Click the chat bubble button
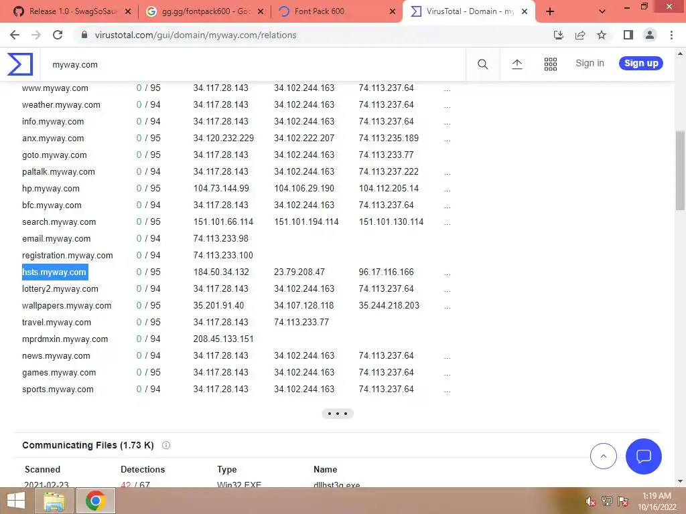Image resolution: width=686 pixels, height=514 pixels. [x=643, y=456]
